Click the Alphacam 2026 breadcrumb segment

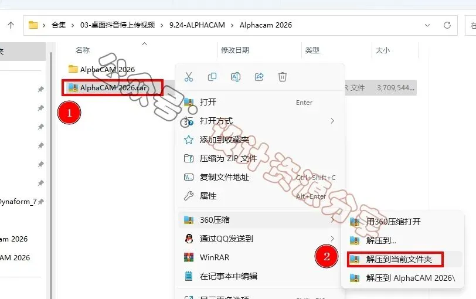266,25
